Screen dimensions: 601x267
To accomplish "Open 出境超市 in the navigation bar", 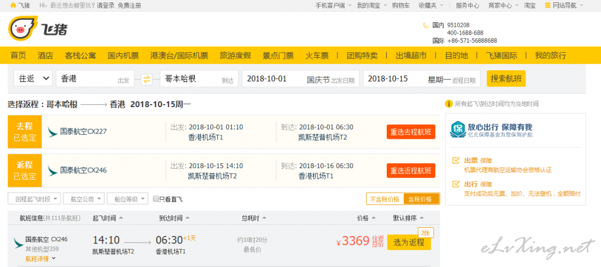I will 411,56.
